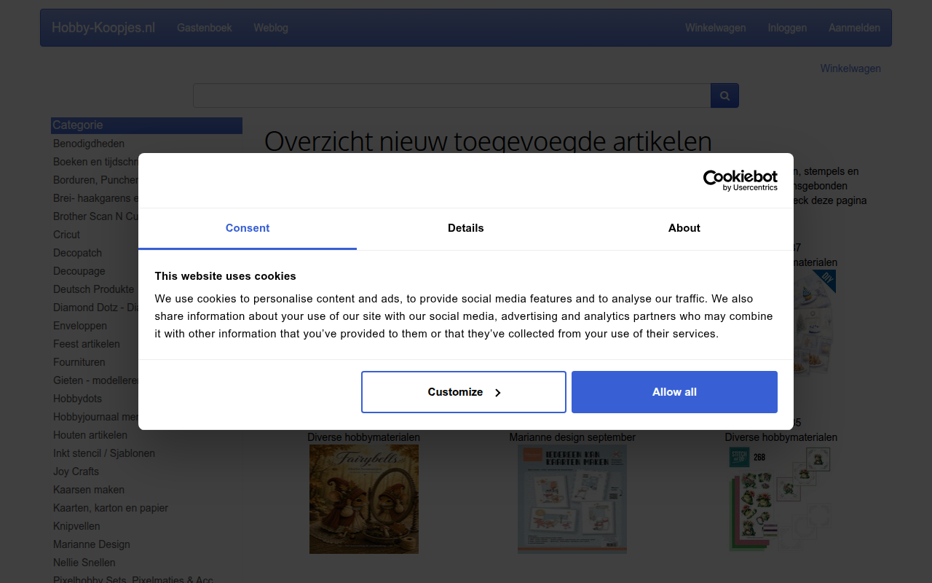Open Weblog in navigation bar
The image size is (932, 583).
[x=271, y=28]
